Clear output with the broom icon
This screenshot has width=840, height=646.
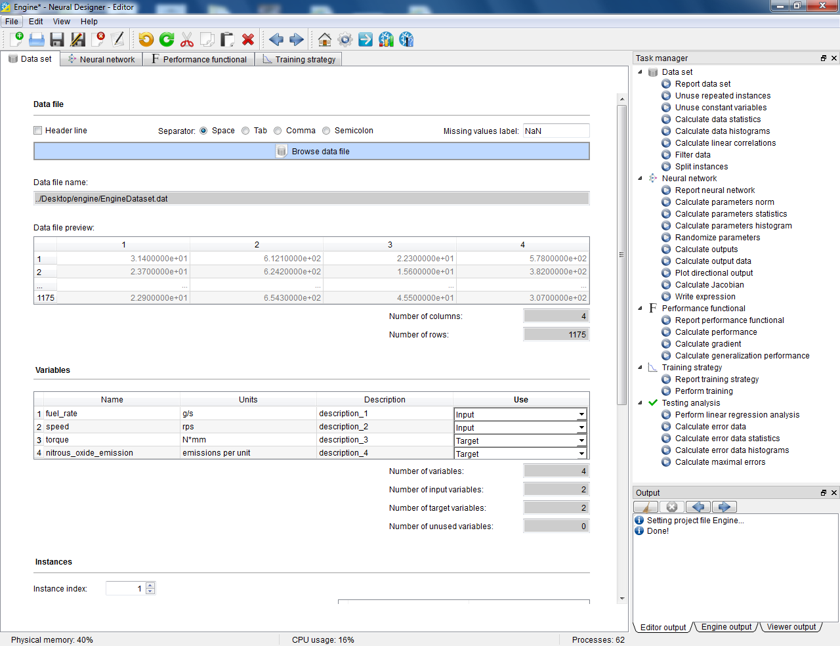pyautogui.click(x=646, y=507)
